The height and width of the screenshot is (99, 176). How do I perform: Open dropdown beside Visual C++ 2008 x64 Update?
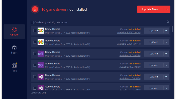[166, 31]
